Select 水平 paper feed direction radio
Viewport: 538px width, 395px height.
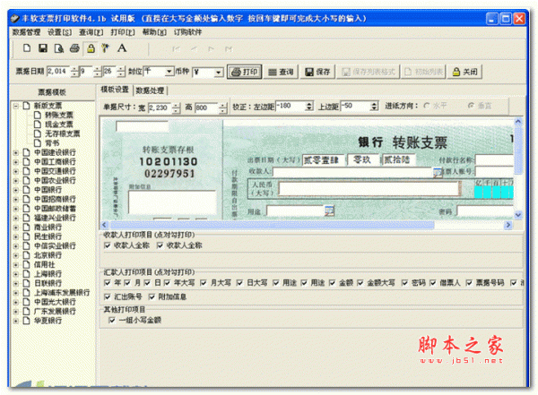(427, 106)
